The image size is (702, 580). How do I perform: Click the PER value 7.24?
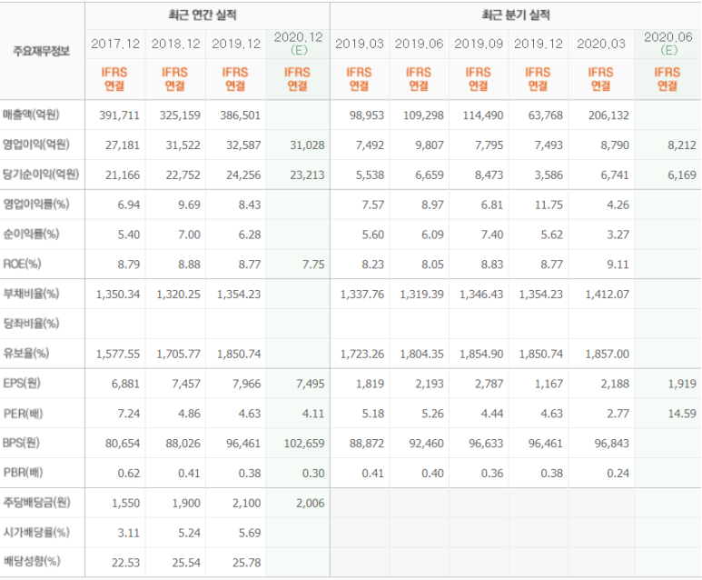129,415
